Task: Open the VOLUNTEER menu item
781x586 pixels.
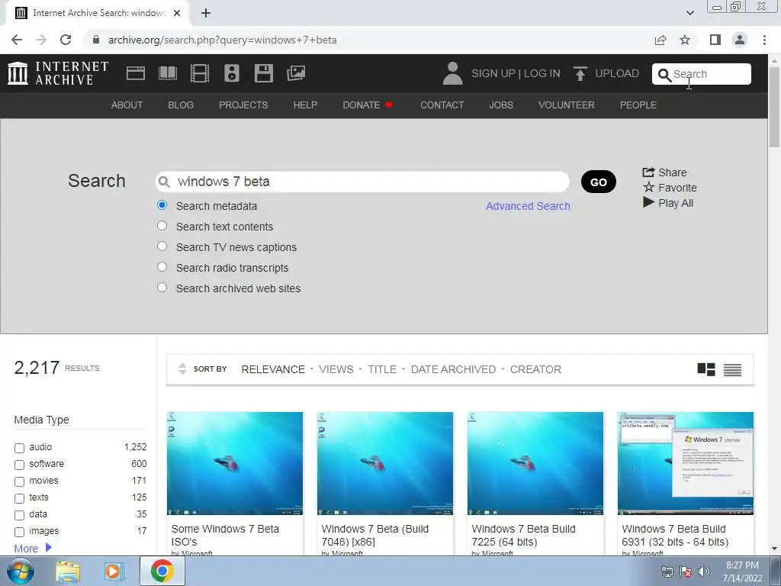Action: pos(567,105)
